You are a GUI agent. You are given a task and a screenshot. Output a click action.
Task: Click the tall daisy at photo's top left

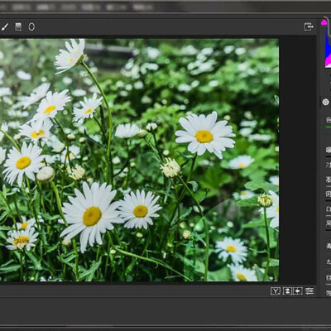tap(70, 56)
